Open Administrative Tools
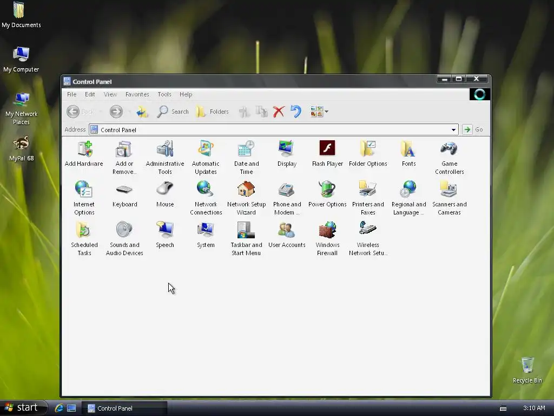The image size is (554, 416). (165, 158)
